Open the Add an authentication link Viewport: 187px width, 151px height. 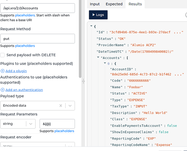pyautogui.click(x=24, y=90)
